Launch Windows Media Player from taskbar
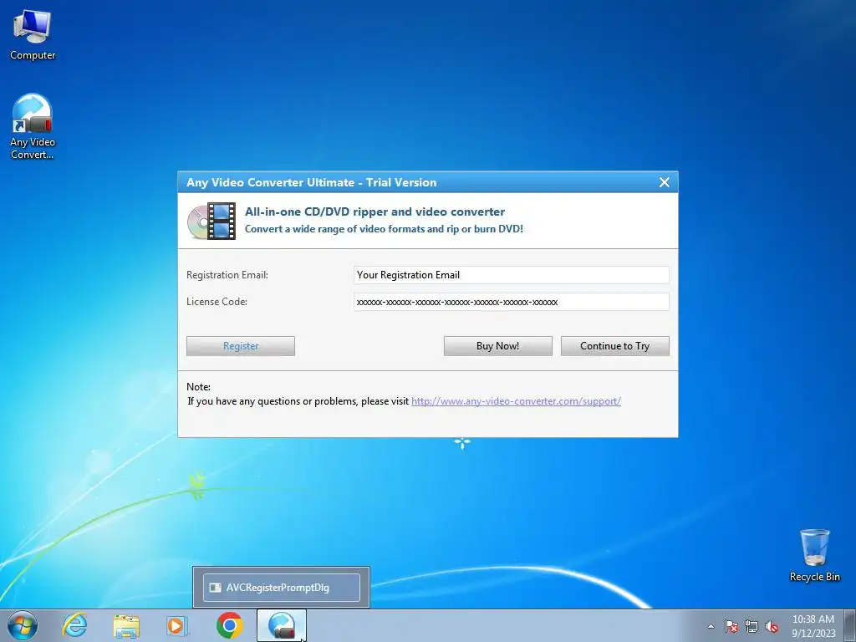 pyautogui.click(x=177, y=625)
